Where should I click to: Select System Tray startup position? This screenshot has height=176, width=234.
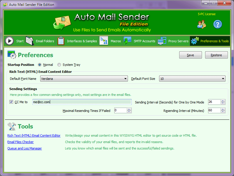pyautogui.click(x=59, y=65)
